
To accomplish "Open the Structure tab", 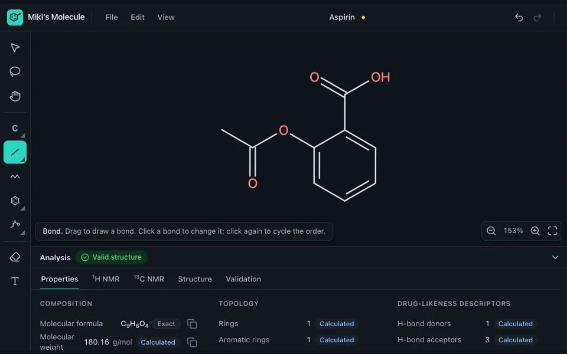I will pyautogui.click(x=195, y=279).
